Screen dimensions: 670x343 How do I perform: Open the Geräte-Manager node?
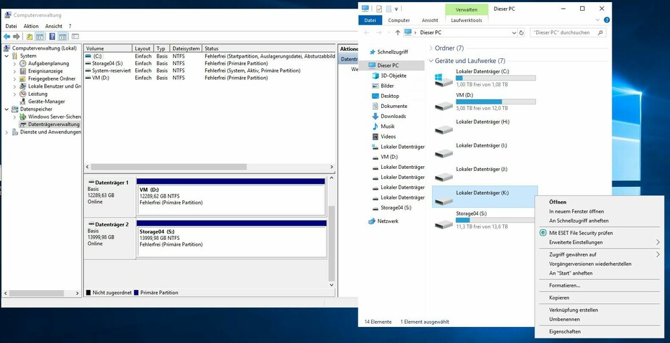point(46,101)
